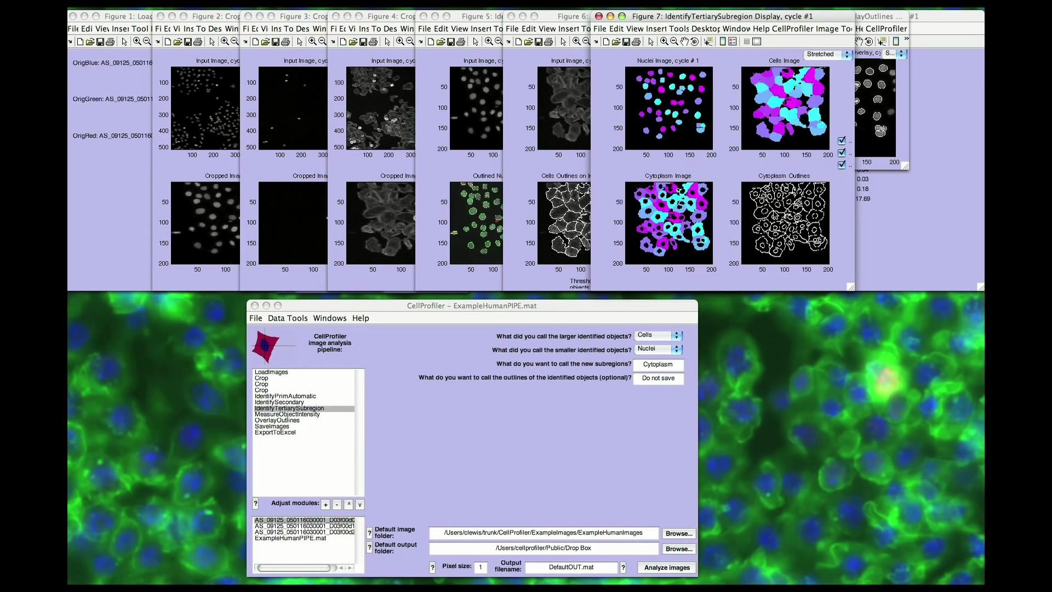Image resolution: width=1052 pixels, height=592 pixels.
Task: Activate Zoom In tool in Figure 7
Action: tap(664, 42)
